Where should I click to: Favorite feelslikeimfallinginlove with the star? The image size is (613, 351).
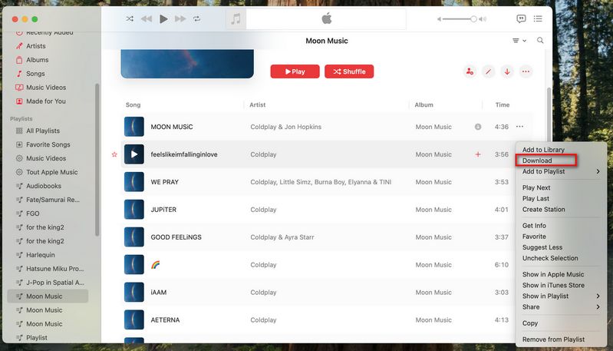pyautogui.click(x=114, y=154)
